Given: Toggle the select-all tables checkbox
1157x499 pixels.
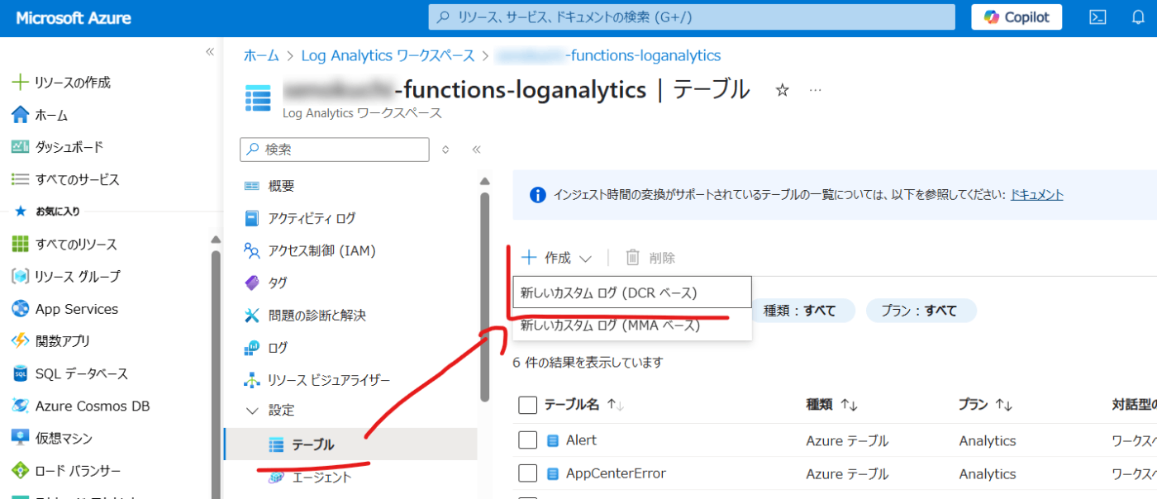Looking at the screenshot, I should pyautogui.click(x=527, y=405).
